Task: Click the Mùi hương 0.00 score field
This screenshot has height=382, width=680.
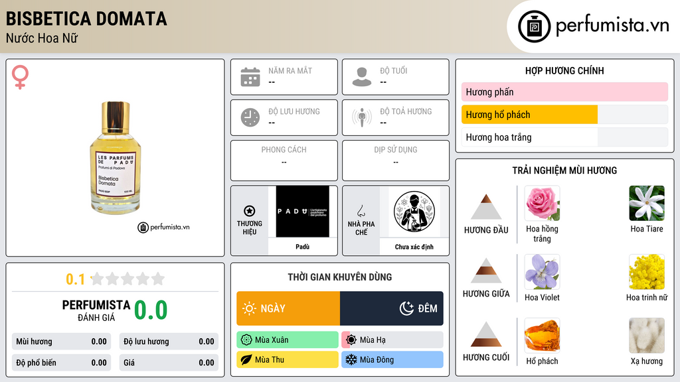Action: pos(62,342)
